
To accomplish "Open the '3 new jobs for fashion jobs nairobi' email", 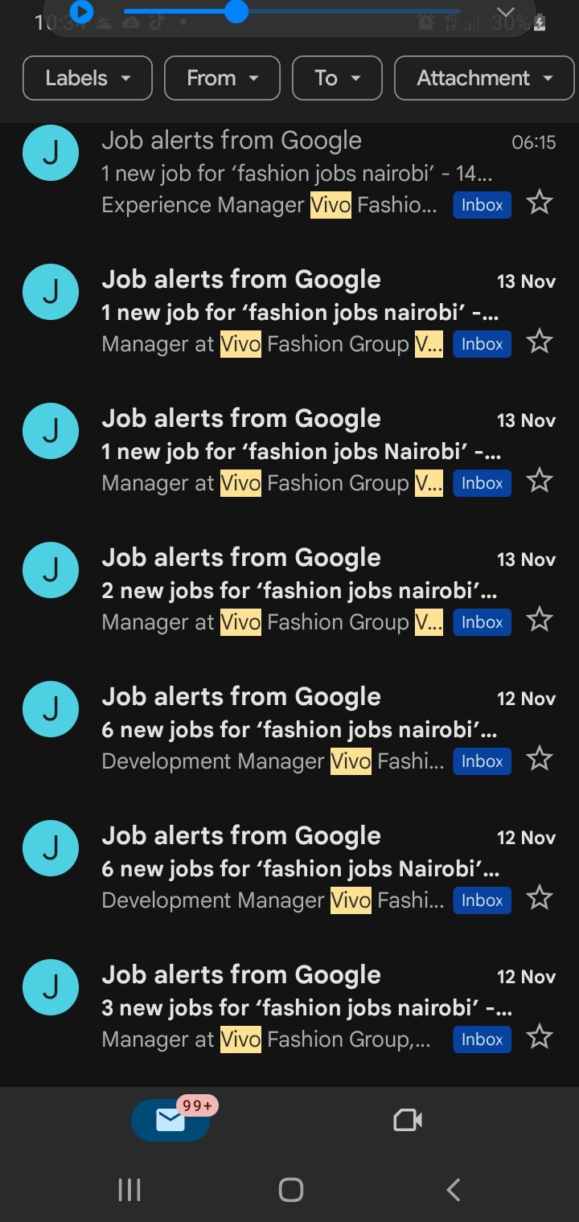I will (306, 1007).
